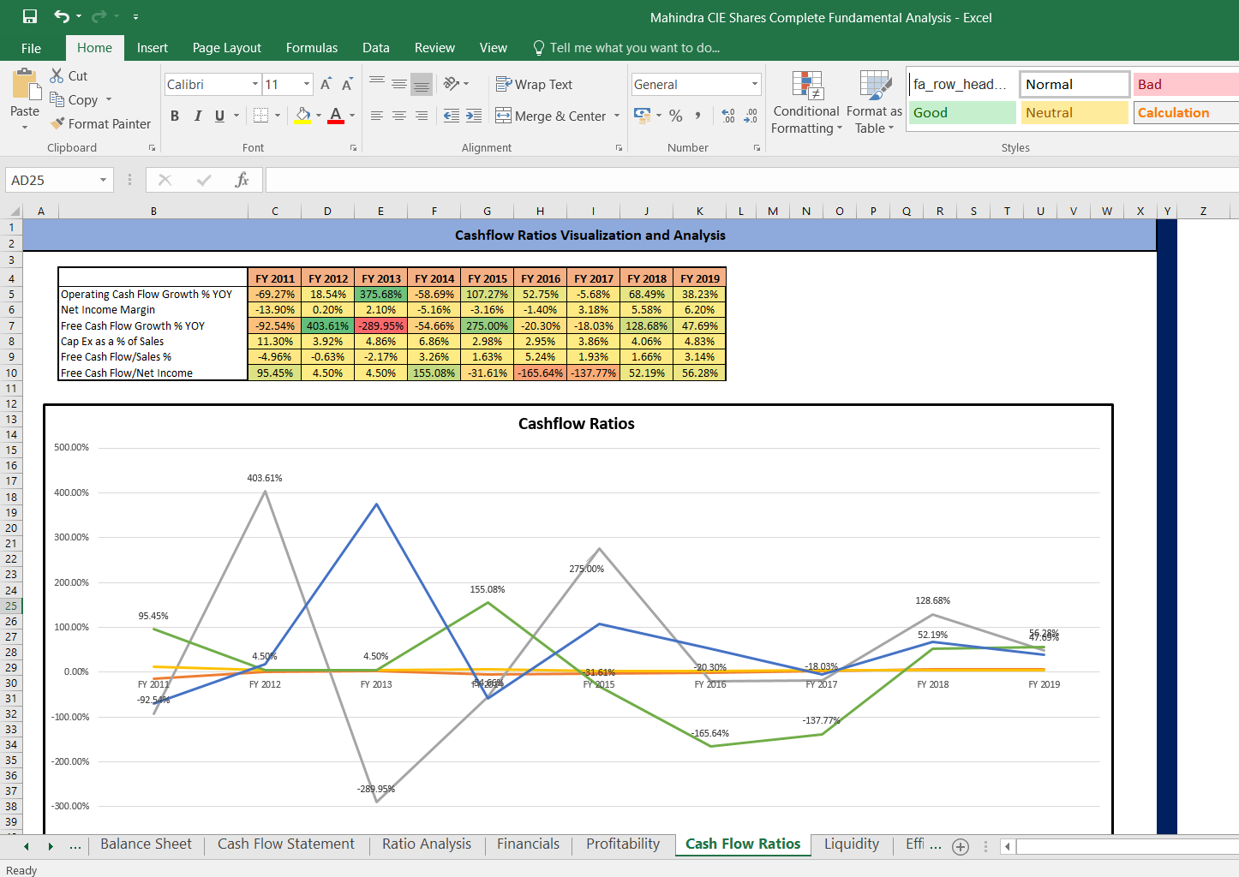This screenshot has height=877, width=1239.
Task: Apply the Good cell style
Action: (962, 113)
